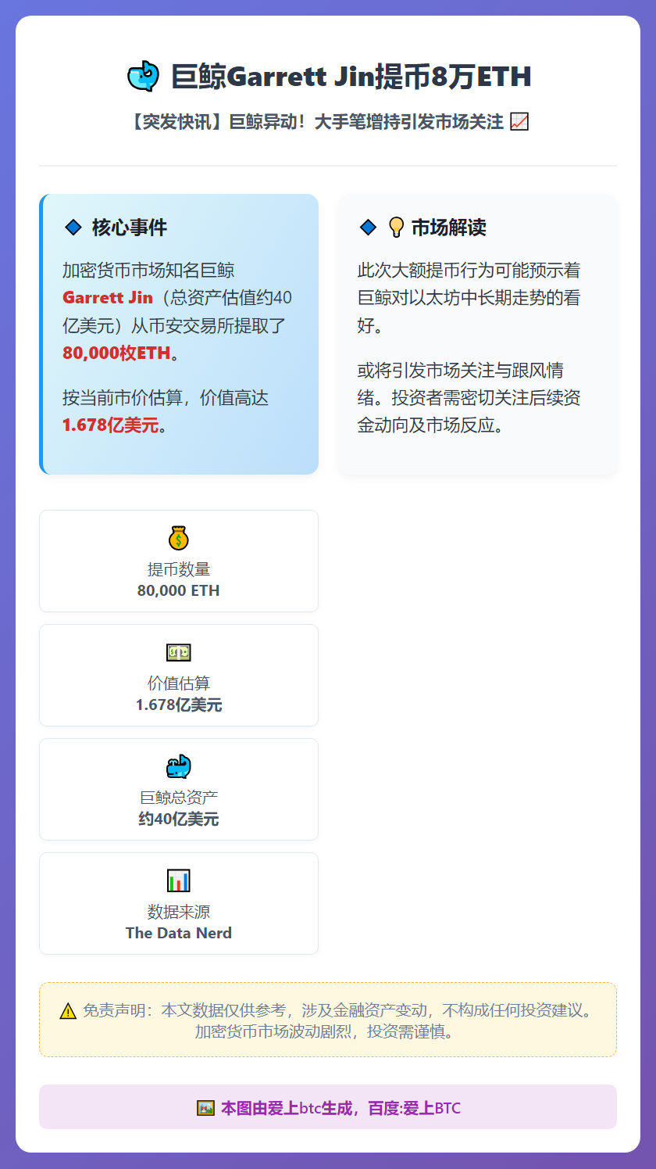Click the 提币数量 label
This screenshot has height=1169, width=656.
[179, 569]
